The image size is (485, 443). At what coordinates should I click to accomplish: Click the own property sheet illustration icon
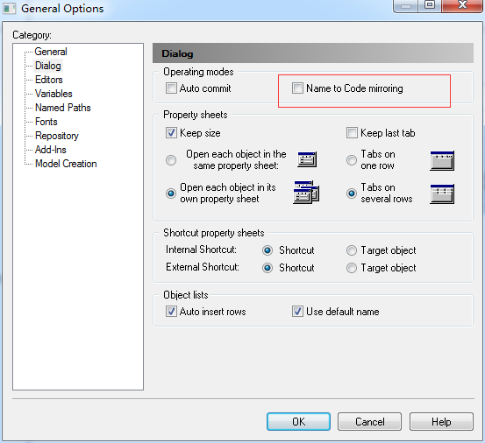(306, 193)
